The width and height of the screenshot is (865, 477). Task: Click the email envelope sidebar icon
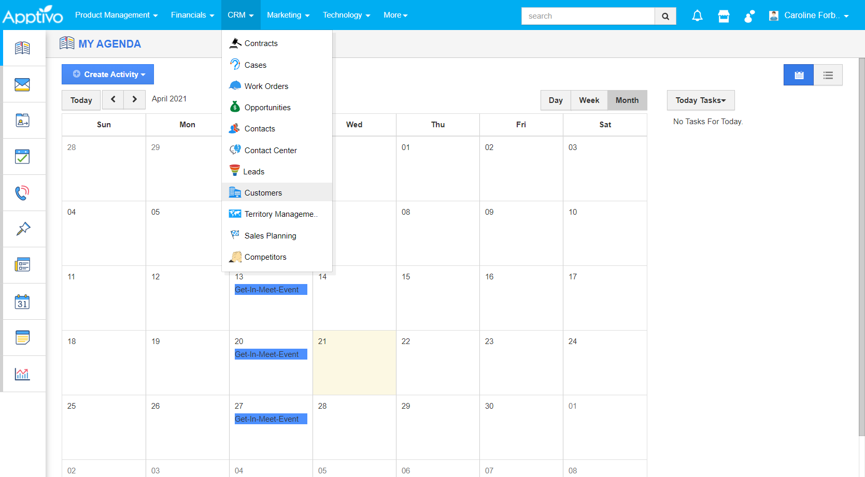pyautogui.click(x=22, y=84)
